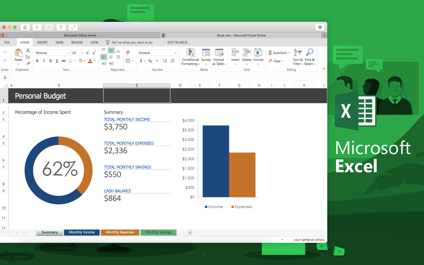The image size is (424, 265).
Task: Open the Monthly Income sheet tab
Action: 82,232
